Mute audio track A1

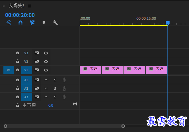46,80
